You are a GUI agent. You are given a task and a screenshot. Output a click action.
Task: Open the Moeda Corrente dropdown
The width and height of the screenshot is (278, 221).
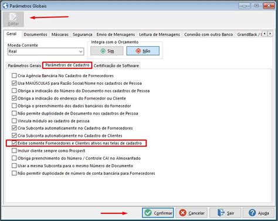(80, 51)
